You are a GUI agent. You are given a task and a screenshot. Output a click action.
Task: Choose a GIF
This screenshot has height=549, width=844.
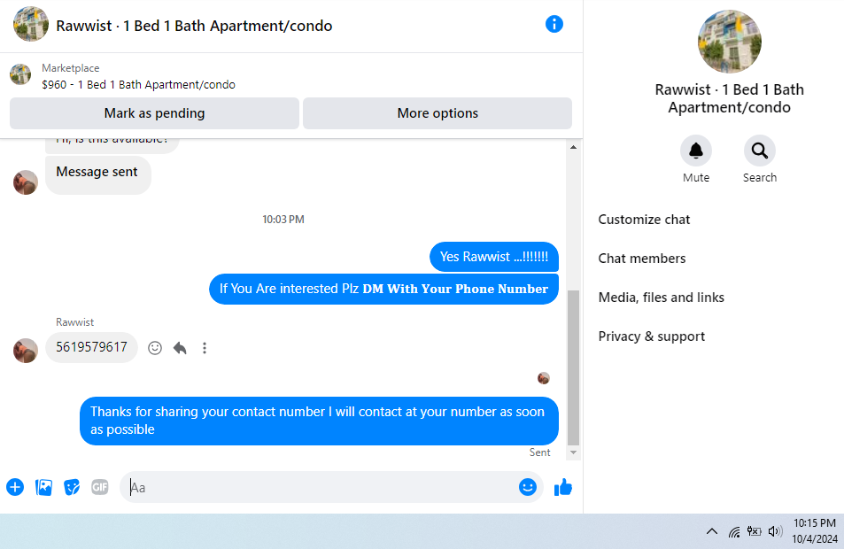(x=99, y=487)
